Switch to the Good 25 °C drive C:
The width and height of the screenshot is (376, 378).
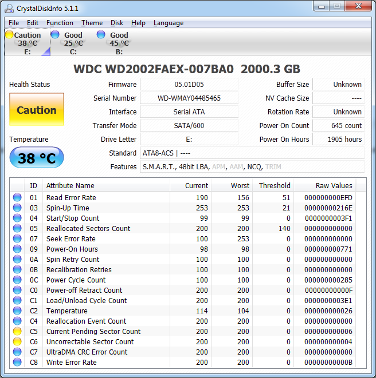point(73,43)
